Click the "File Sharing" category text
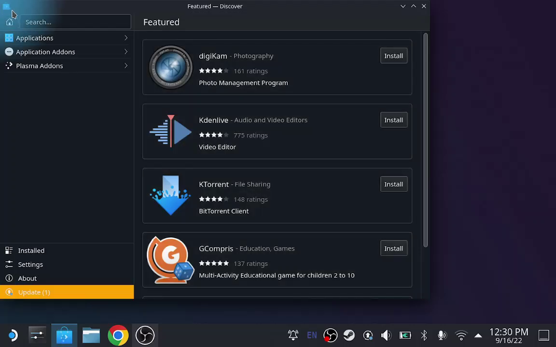The image size is (556, 347). [252, 184]
